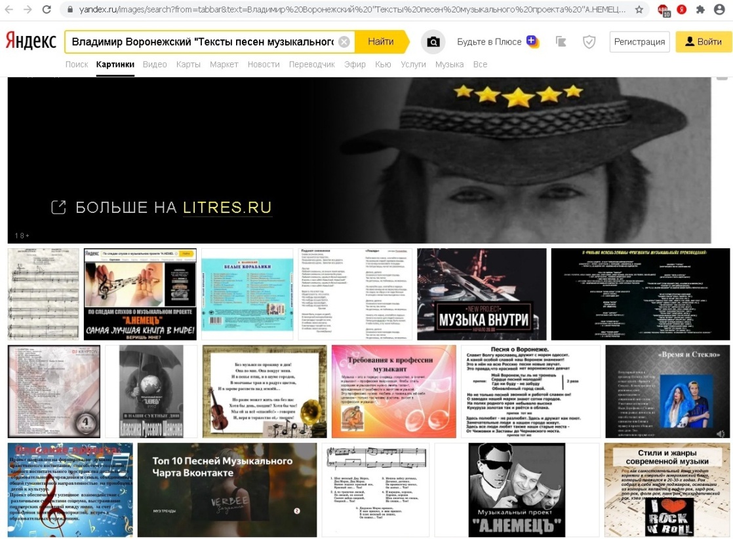Open the Музыкальный проект А.НЕМЕЦЪ masks thumbnail
Screen dimensions: 733x539
pyautogui.click(x=517, y=490)
